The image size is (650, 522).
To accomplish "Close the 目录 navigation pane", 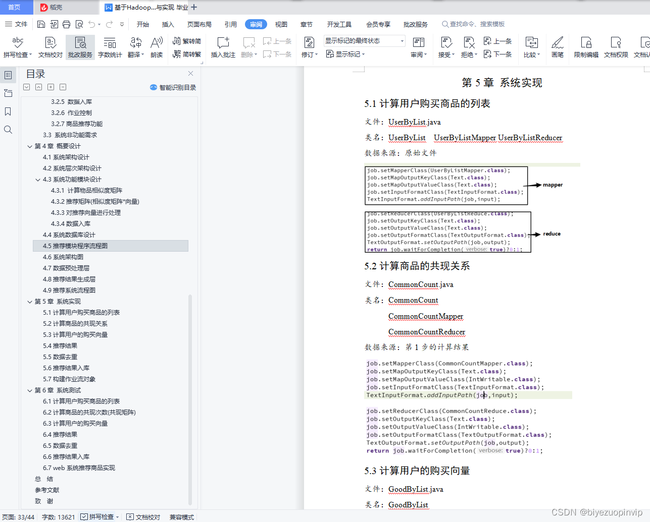I will point(190,74).
